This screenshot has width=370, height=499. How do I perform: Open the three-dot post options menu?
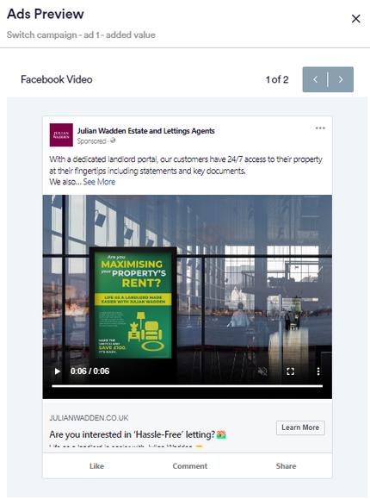pos(320,128)
